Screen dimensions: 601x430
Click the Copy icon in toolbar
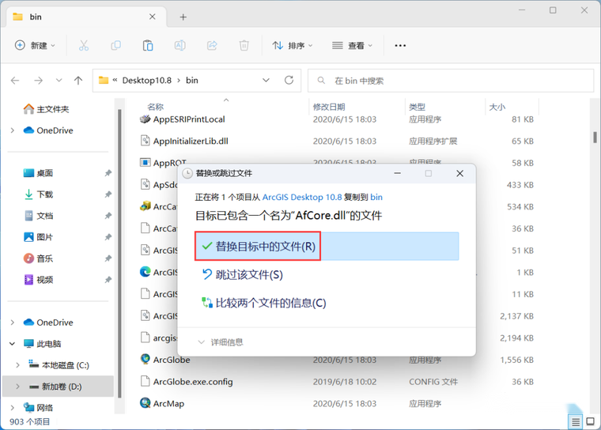tap(115, 46)
